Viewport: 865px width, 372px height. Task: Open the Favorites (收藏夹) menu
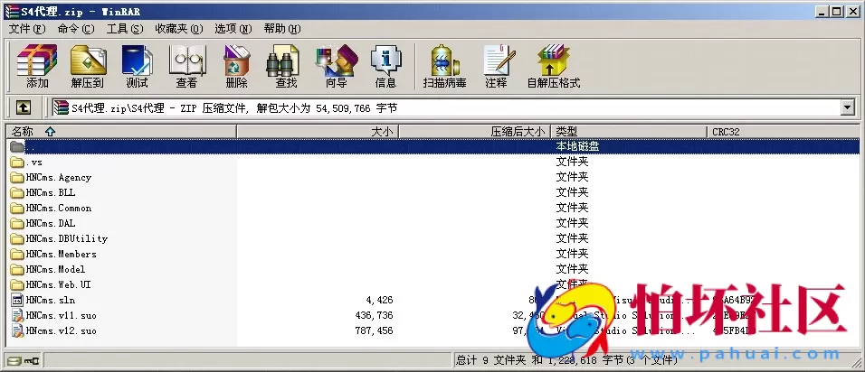coord(179,29)
